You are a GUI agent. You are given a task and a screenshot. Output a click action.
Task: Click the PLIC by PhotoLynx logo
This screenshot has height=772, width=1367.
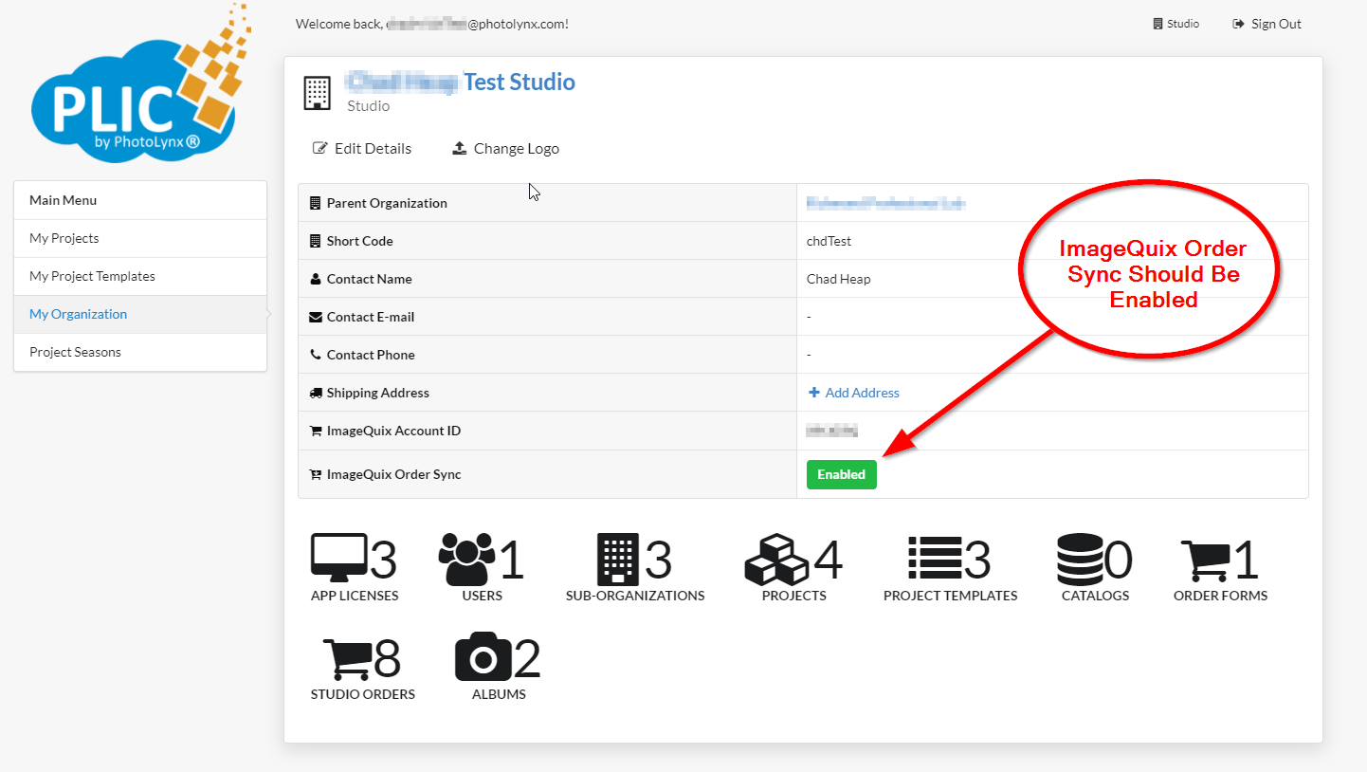point(140,83)
